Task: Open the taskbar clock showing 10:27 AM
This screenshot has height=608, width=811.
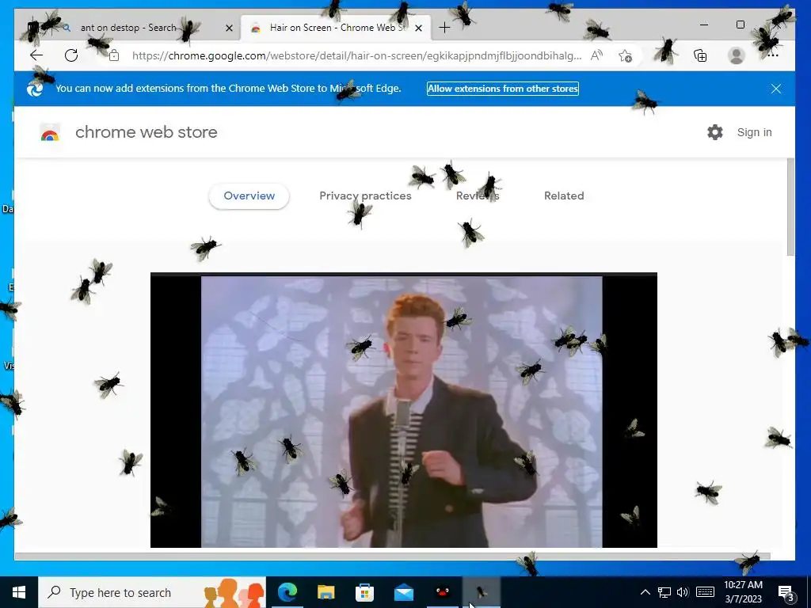Action: coord(743,592)
